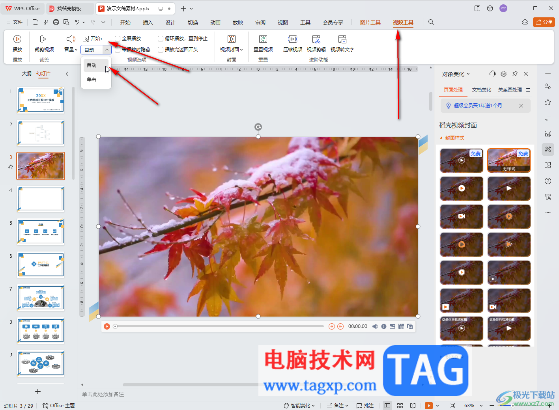This screenshot has width=559, height=410.
Task: Switch to Animation (动画) ribbon tab
Action: point(215,22)
